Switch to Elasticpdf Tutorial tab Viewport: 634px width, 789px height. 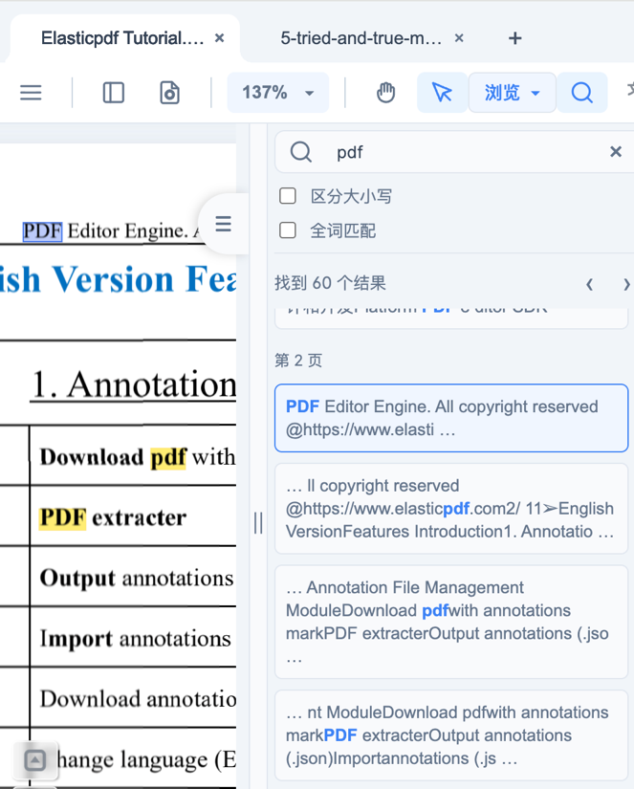pyautogui.click(x=122, y=38)
